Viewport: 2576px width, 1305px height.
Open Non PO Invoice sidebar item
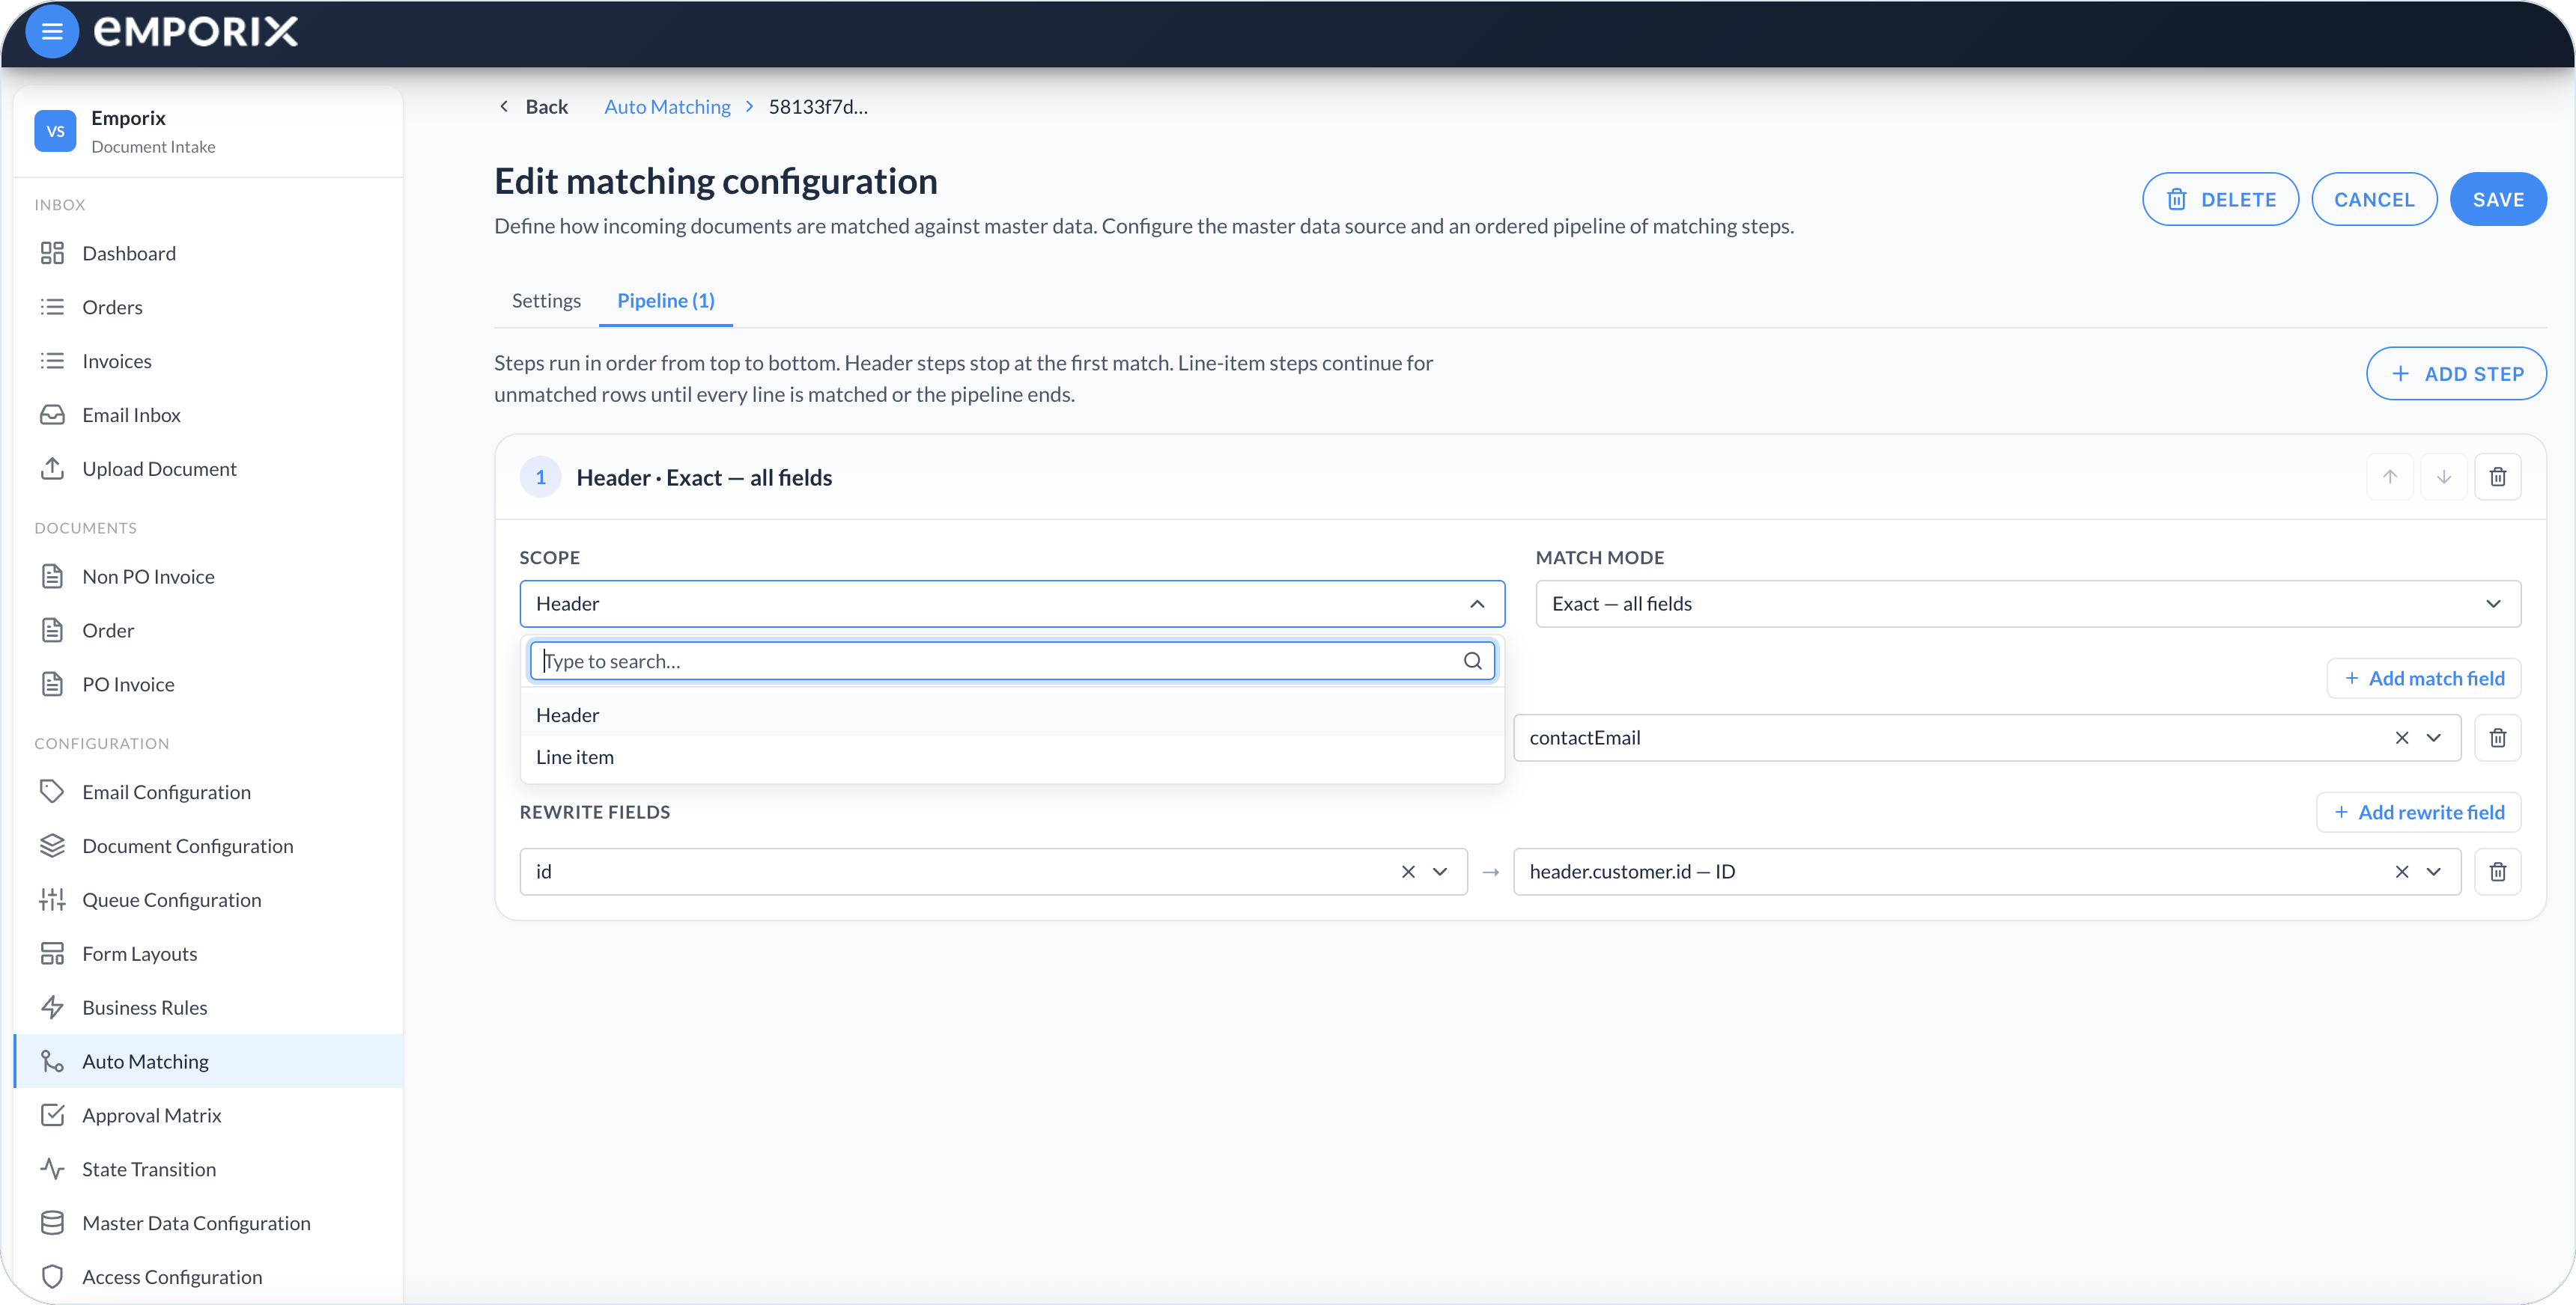pyautogui.click(x=208, y=575)
